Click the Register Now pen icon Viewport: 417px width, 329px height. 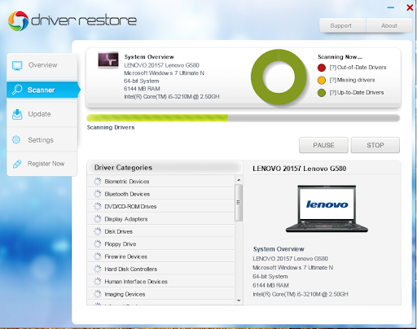tap(17, 164)
